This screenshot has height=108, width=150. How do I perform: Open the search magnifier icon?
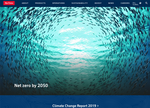[146, 3]
